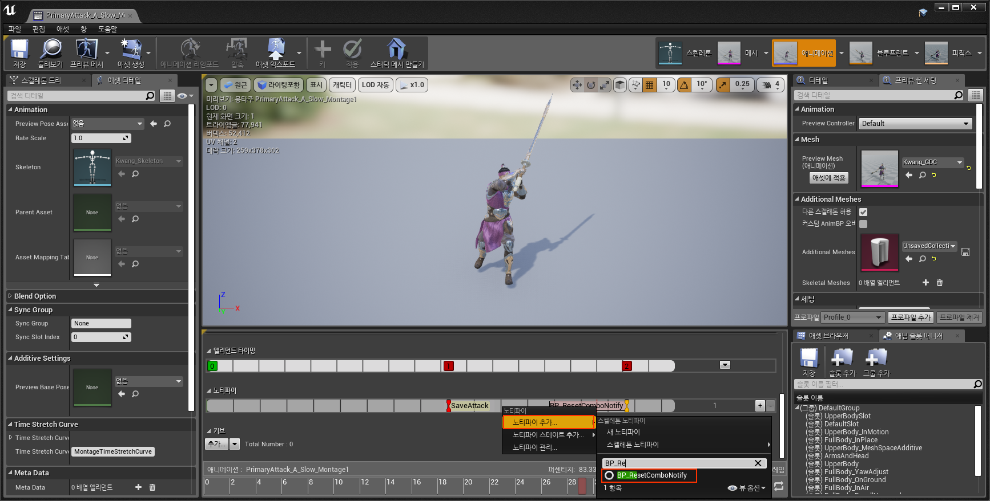Click the Key (키) plus icon
This screenshot has width=990, height=501.
(323, 54)
